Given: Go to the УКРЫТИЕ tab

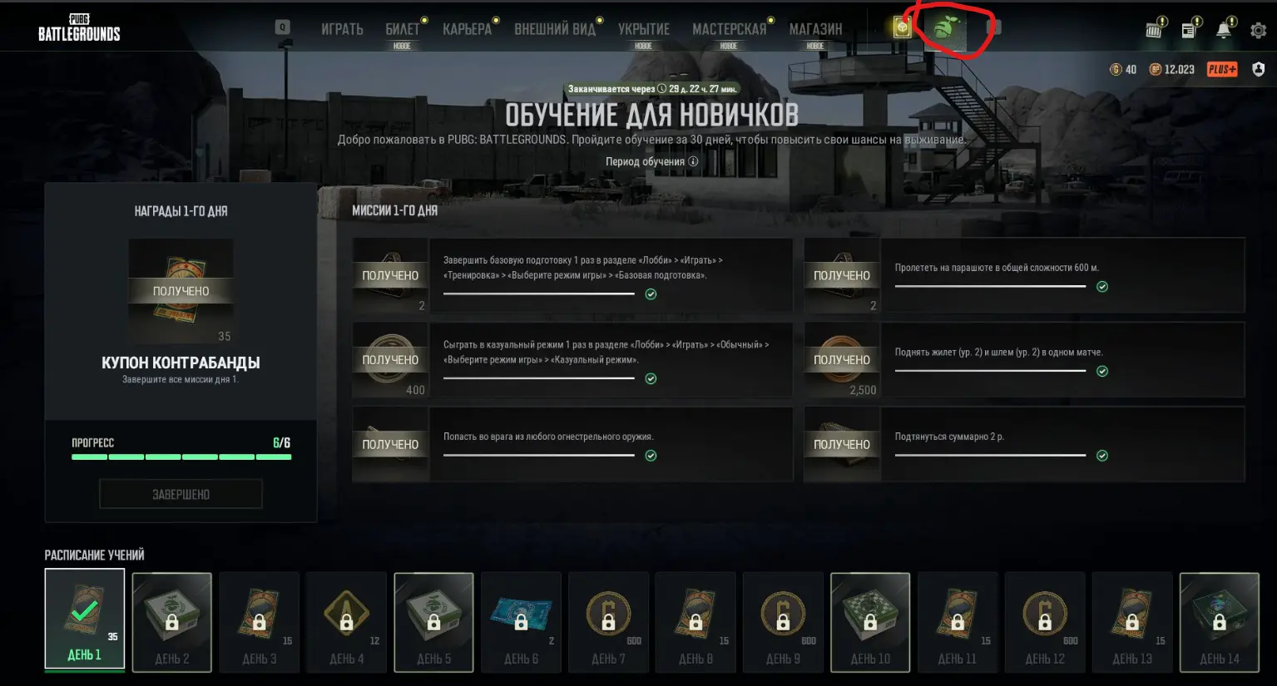Looking at the screenshot, I should pos(644,29).
